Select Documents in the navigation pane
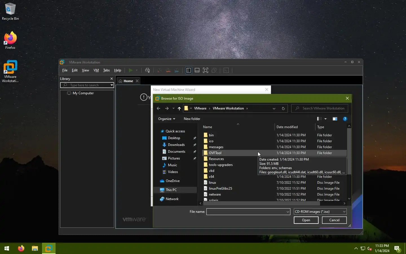 [x=174, y=152]
